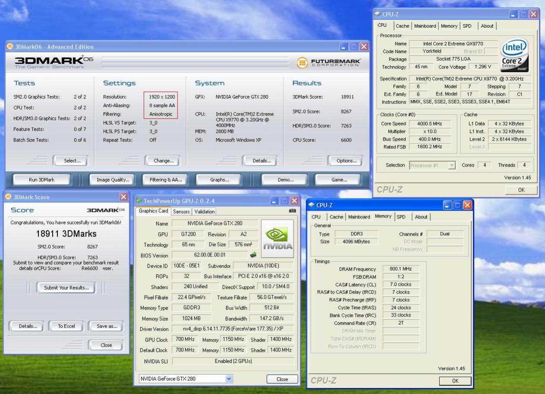Click the 3DMark06 Gamers' Benchmark logo
The image size is (545, 394).
coord(54,62)
